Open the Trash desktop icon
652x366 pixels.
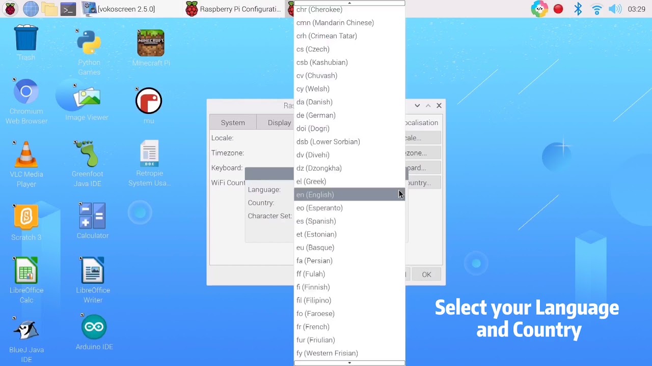(x=26, y=43)
